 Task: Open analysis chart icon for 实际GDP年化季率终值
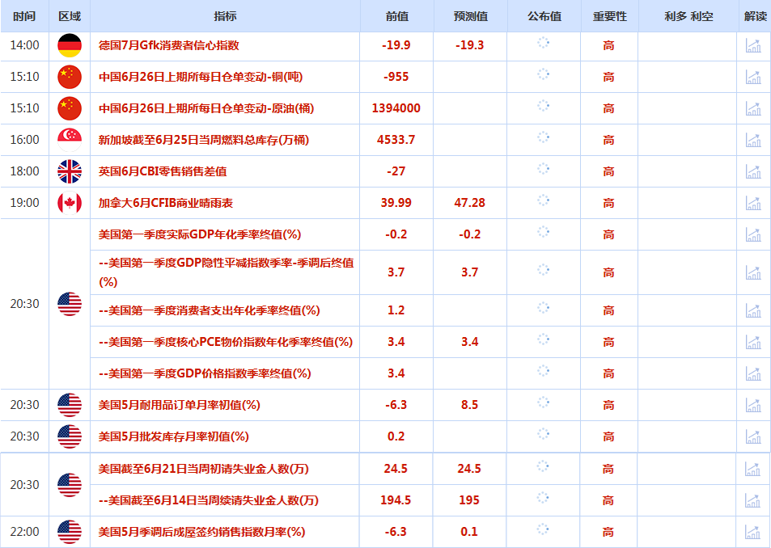pos(753,234)
